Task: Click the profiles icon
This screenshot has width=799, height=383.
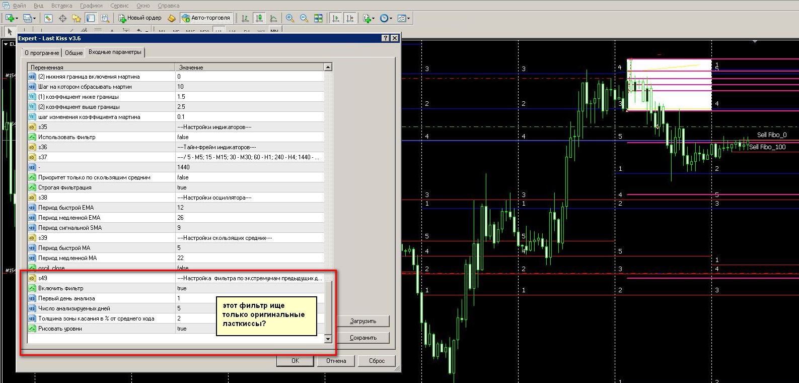Action: 27,18
